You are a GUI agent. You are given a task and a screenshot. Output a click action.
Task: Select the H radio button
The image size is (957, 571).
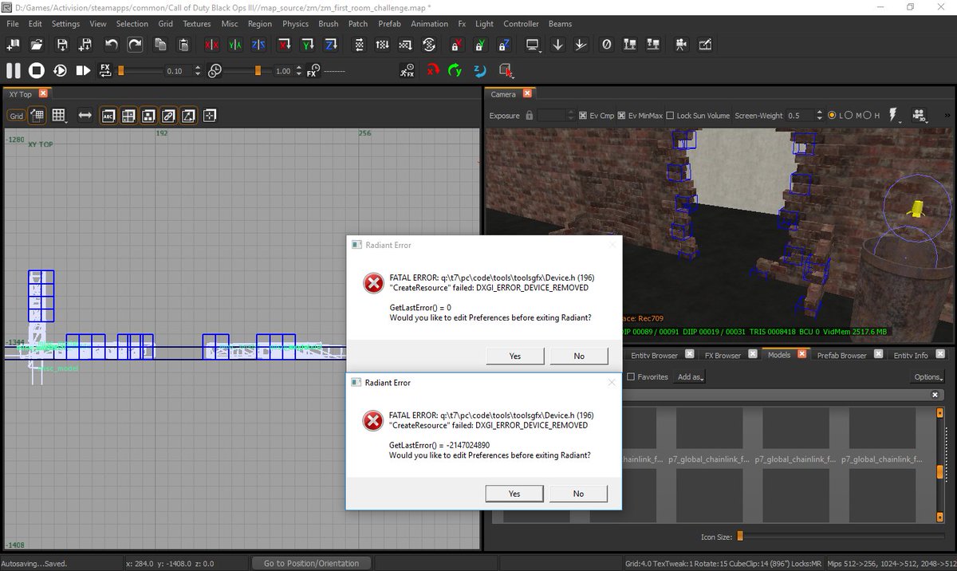pos(866,116)
